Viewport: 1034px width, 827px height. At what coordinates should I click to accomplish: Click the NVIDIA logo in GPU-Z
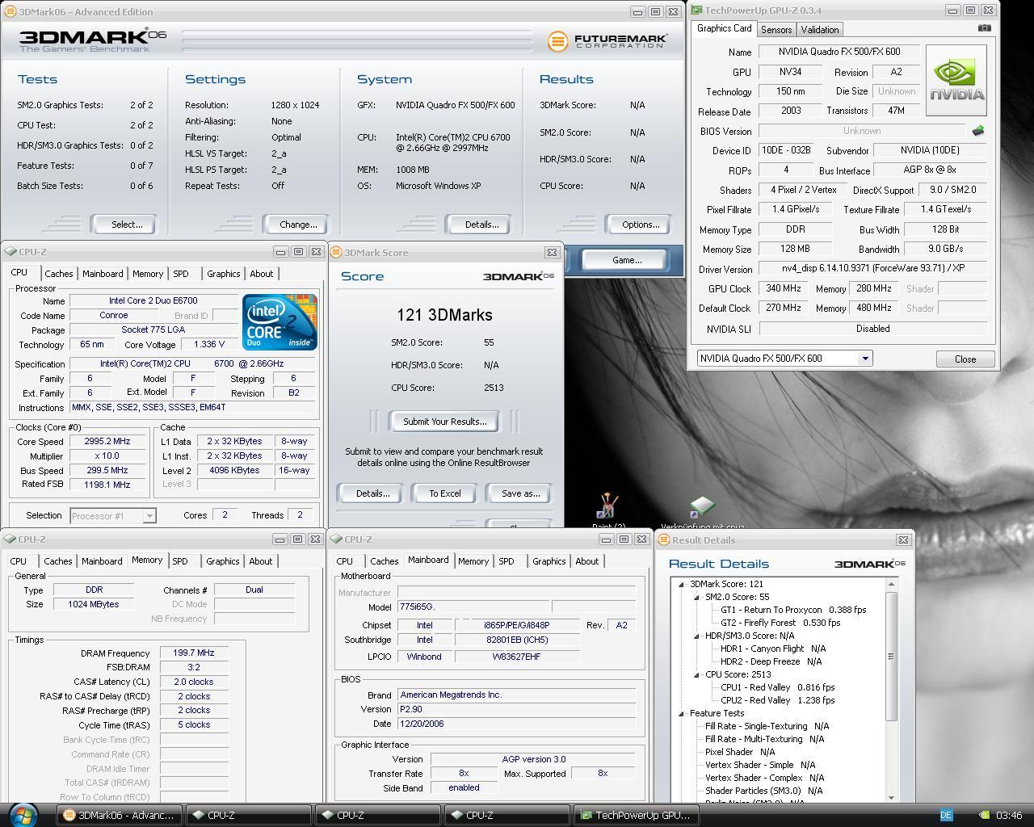[x=956, y=80]
